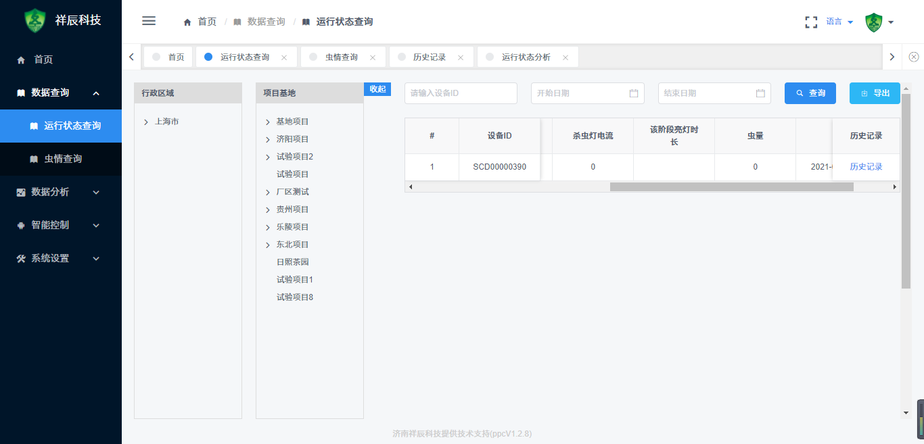Close the 虫情查询 tab
Screen dimensions: 924x444
point(372,57)
